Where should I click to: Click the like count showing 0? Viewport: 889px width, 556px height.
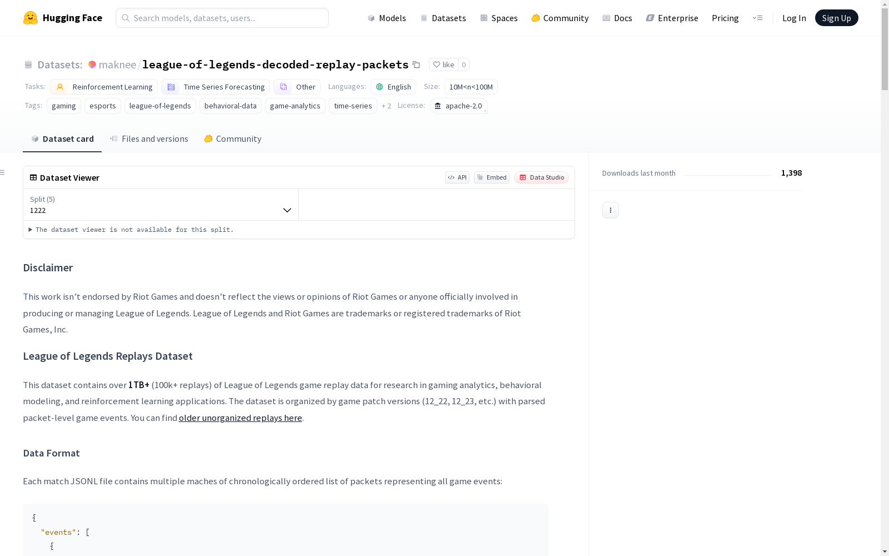pos(464,64)
